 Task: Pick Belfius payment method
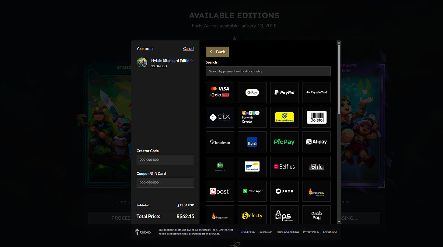(284, 166)
